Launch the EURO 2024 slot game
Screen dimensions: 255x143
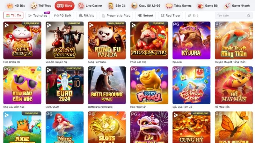point(65,85)
